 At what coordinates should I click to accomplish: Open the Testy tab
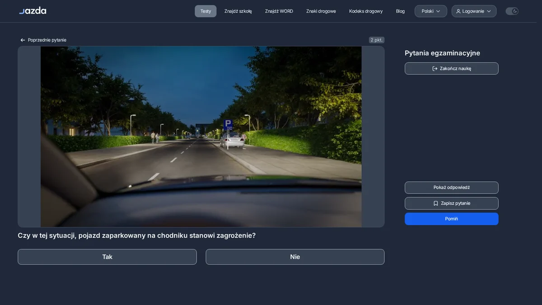coord(206,11)
